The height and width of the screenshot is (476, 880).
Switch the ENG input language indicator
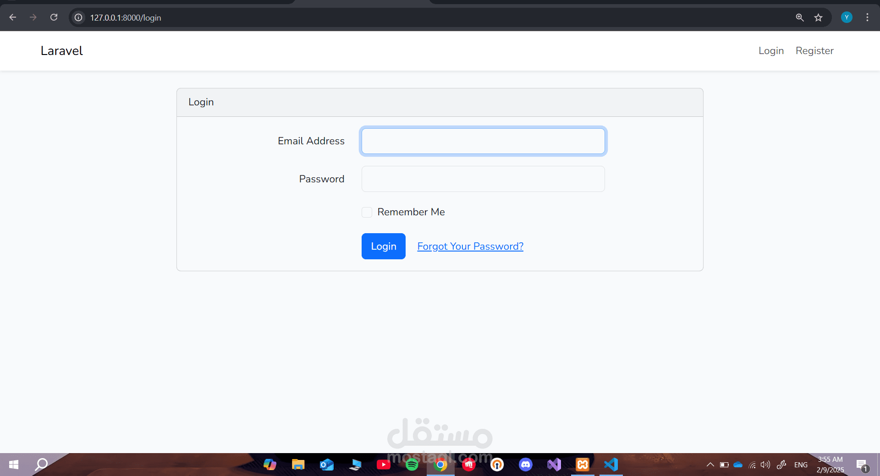(801, 465)
